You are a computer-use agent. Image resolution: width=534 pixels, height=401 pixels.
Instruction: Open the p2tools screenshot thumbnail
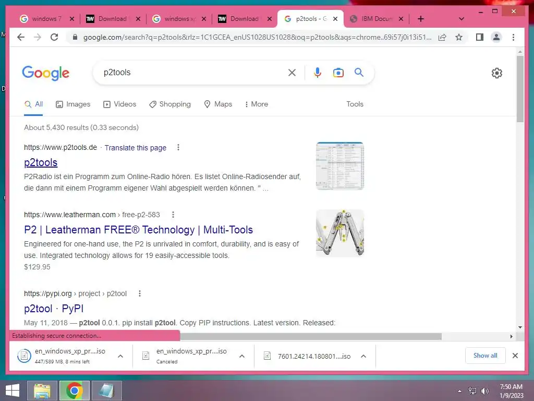tap(340, 166)
